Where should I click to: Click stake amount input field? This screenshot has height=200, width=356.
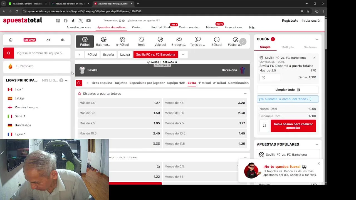pos(270,77)
